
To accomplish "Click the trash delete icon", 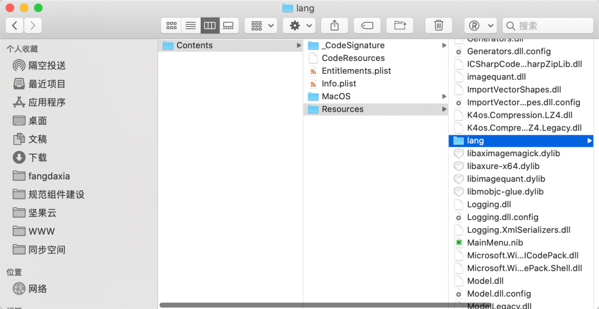I will click(439, 26).
